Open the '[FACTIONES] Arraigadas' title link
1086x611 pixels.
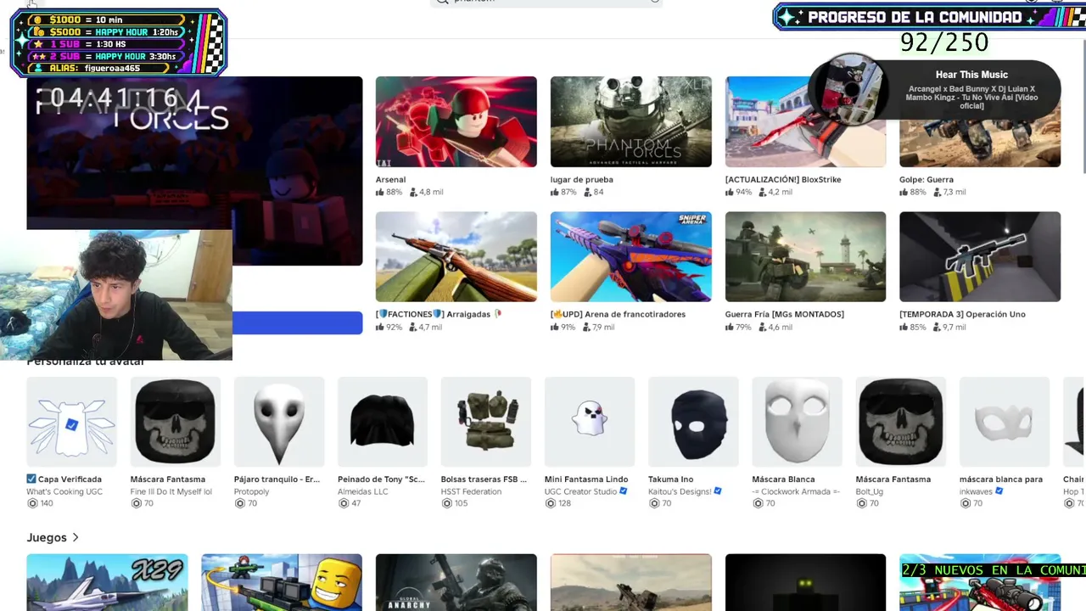tap(439, 314)
